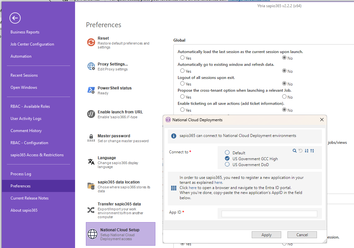Focus the App ID input field
Screen dimensions: 354x248
coord(269,214)
